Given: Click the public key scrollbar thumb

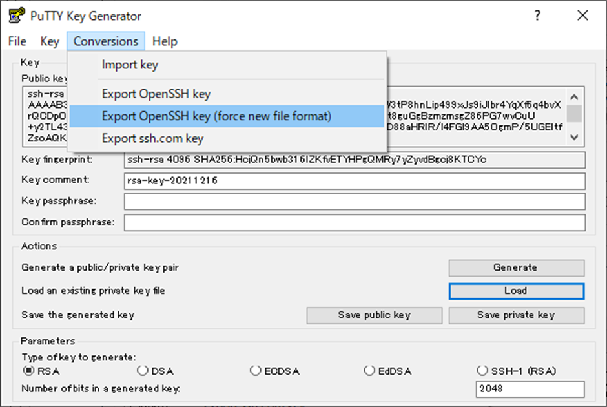Looking at the screenshot, I should [x=575, y=114].
